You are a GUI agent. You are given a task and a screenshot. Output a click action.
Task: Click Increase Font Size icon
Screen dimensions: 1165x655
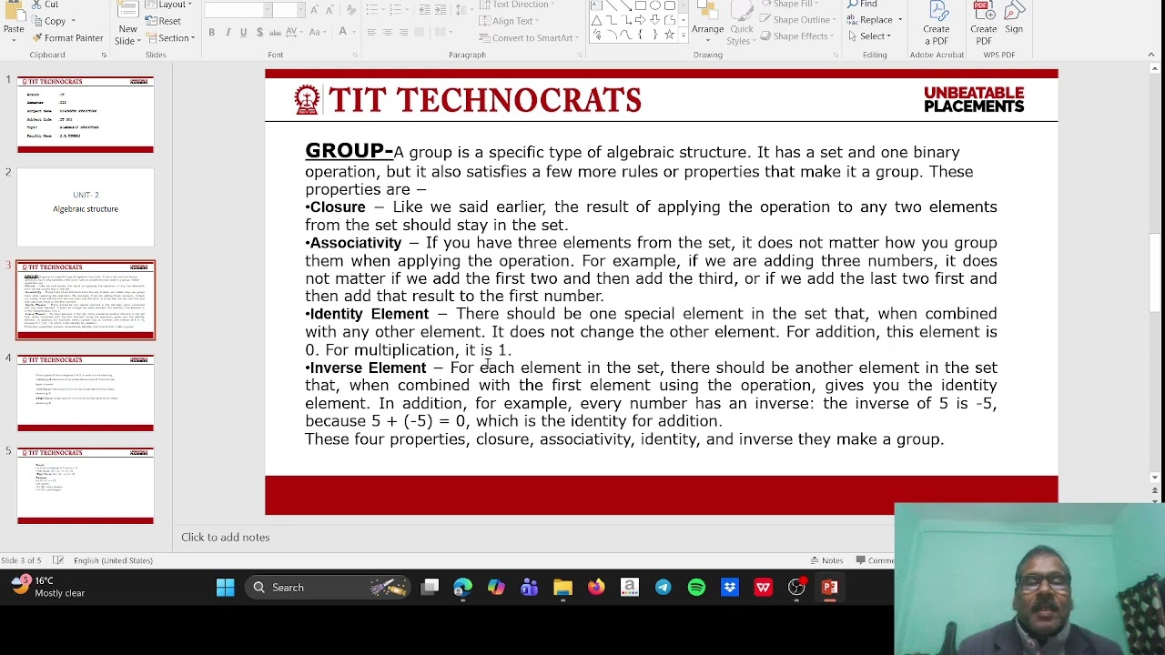click(x=314, y=10)
